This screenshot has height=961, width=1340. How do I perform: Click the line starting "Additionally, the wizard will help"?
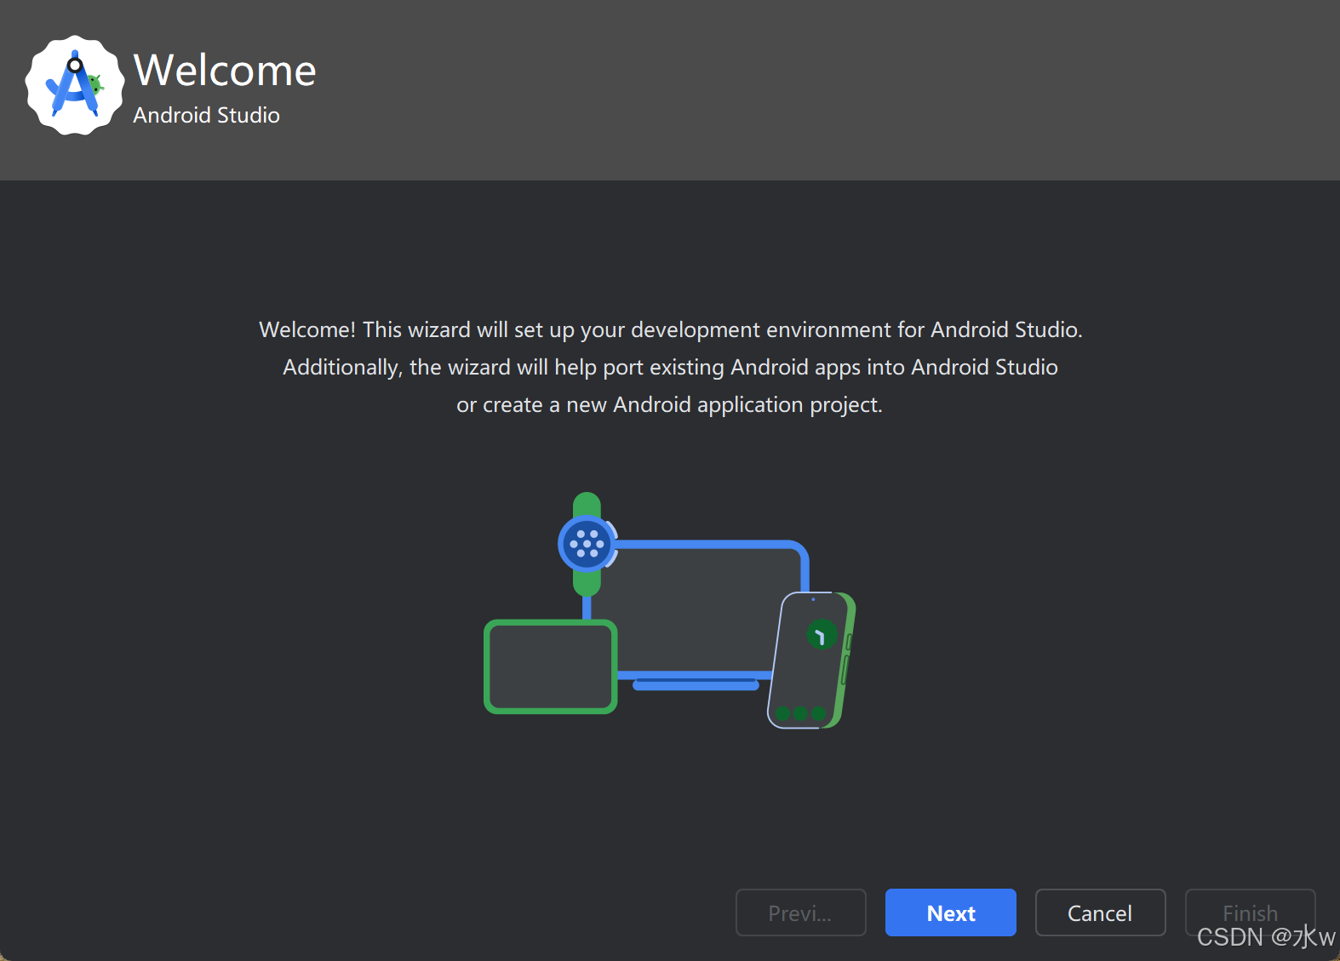pos(671,367)
